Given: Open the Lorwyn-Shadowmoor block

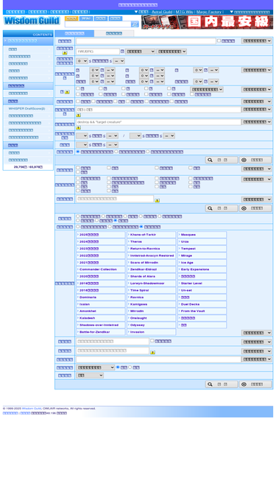Looking at the screenshot, I should (152, 283).
